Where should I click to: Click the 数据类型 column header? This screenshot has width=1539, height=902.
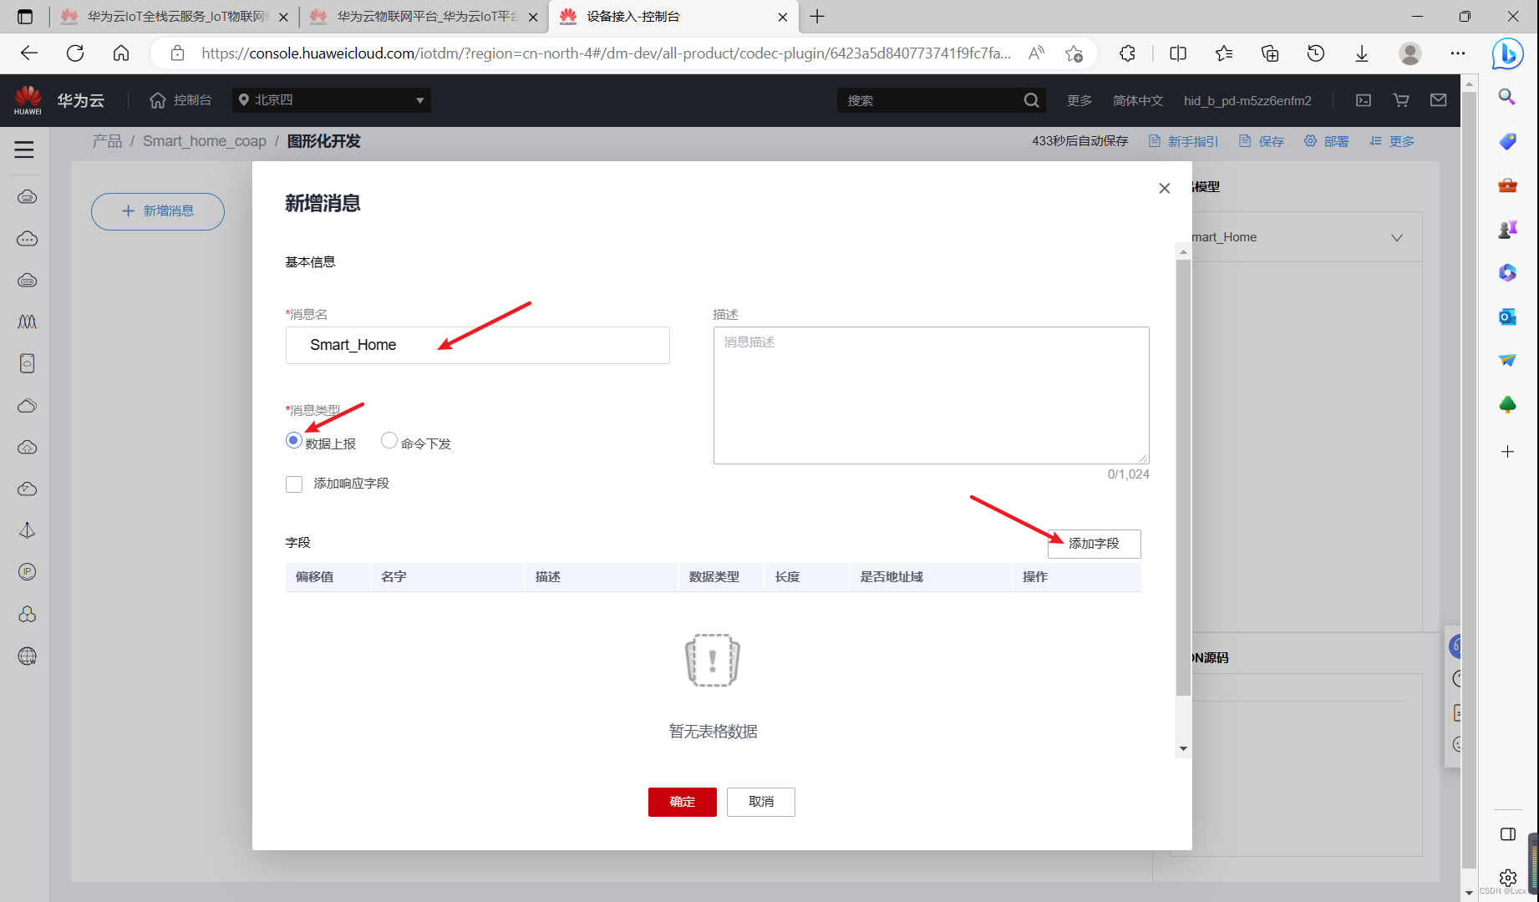click(x=714, y=577)
